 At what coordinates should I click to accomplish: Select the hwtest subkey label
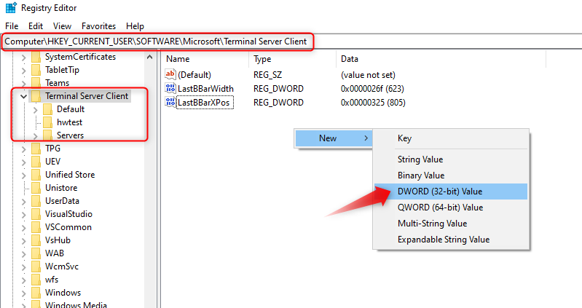69,122
